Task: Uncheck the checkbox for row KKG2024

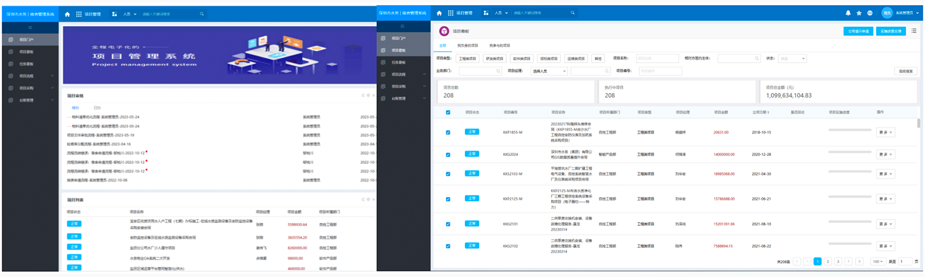Action: pos(448,155)
